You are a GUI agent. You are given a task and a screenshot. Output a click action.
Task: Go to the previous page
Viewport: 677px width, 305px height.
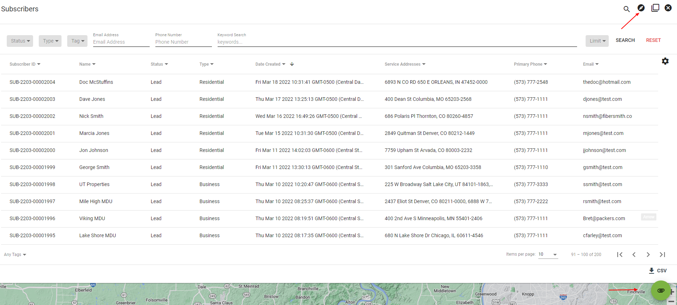634,255
